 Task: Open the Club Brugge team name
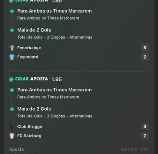coord(29,127)
